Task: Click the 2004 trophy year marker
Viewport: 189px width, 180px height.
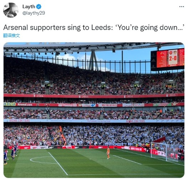Action: coord(39,96)
